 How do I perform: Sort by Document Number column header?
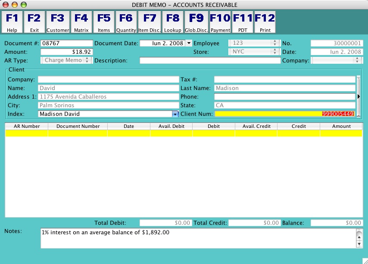point(78,126)
